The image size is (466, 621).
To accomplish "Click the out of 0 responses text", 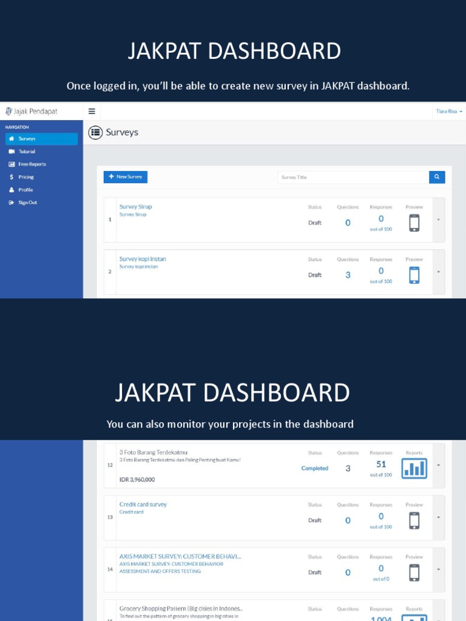I will [381, 579].
